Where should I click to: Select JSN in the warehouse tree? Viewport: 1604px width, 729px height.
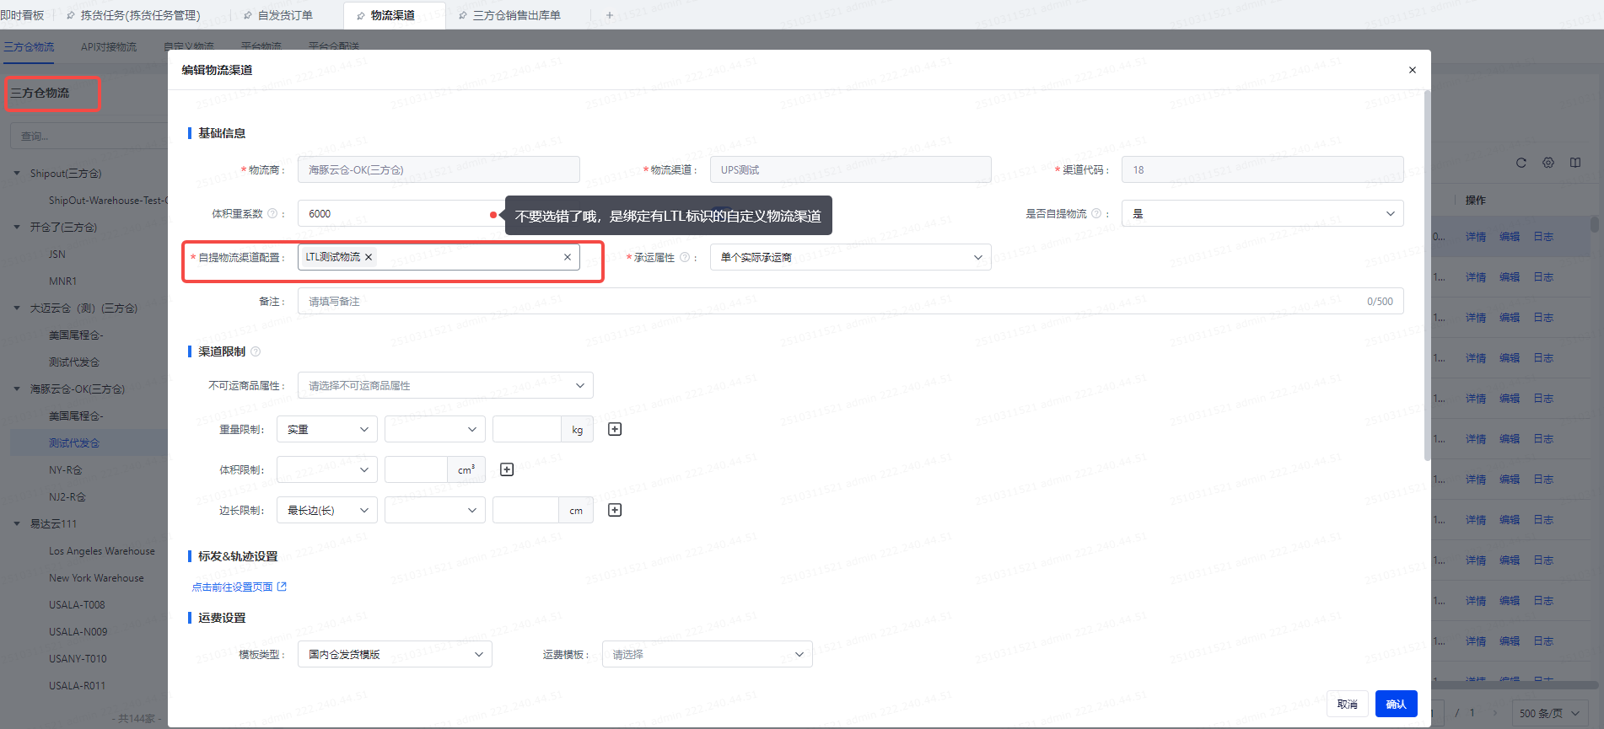[57, 254]
